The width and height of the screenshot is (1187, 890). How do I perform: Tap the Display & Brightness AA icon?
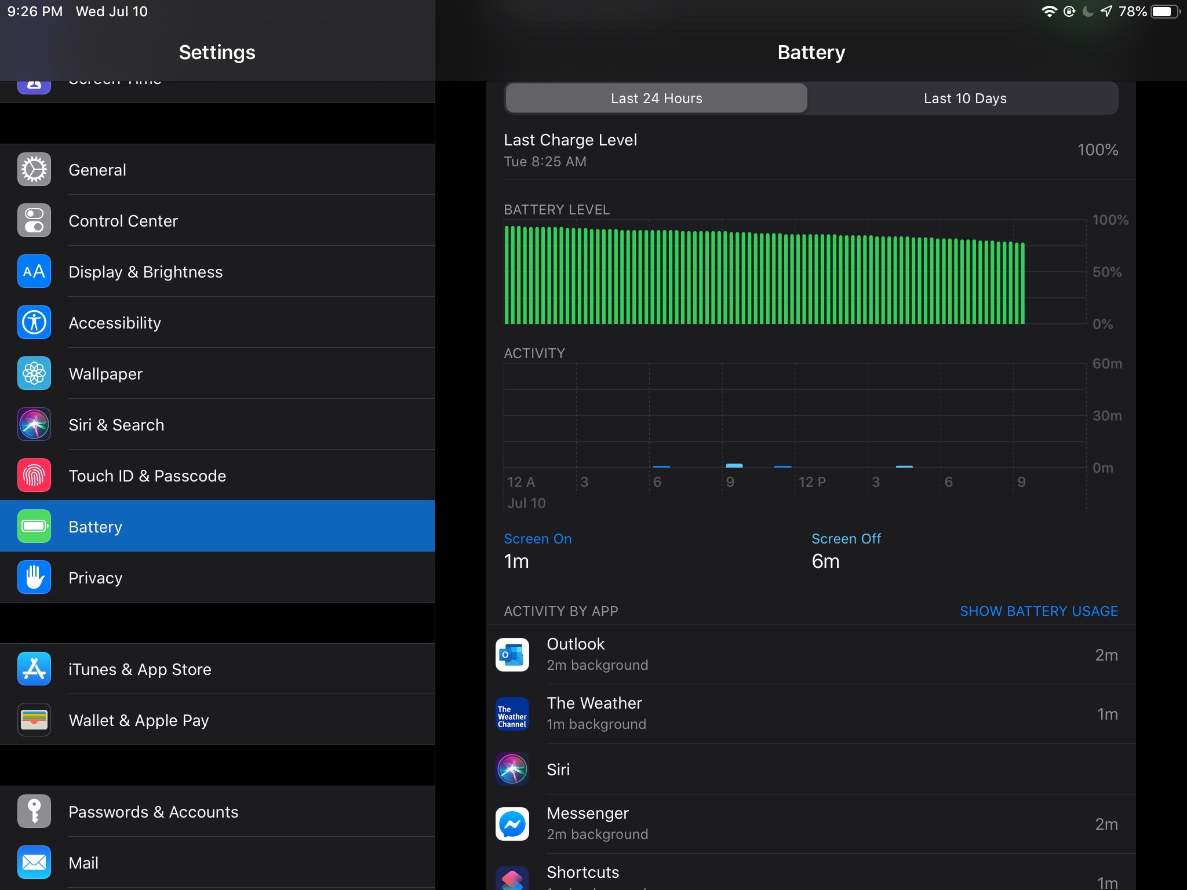[x=34, y=272]
